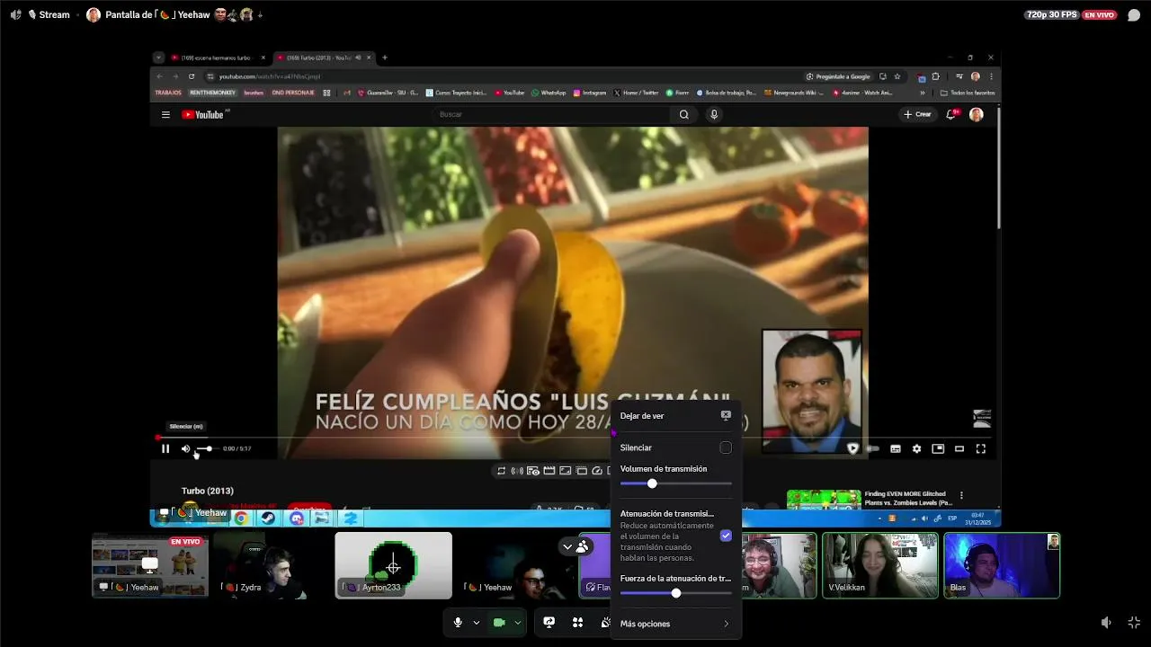The image size is (1151, 647).
Task: Open chat bubble icon at top right
Action: click(1134, 15)
